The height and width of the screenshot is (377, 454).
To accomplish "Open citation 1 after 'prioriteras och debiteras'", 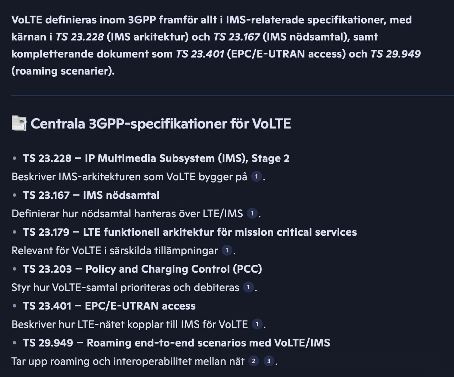I will click(248, 287).
